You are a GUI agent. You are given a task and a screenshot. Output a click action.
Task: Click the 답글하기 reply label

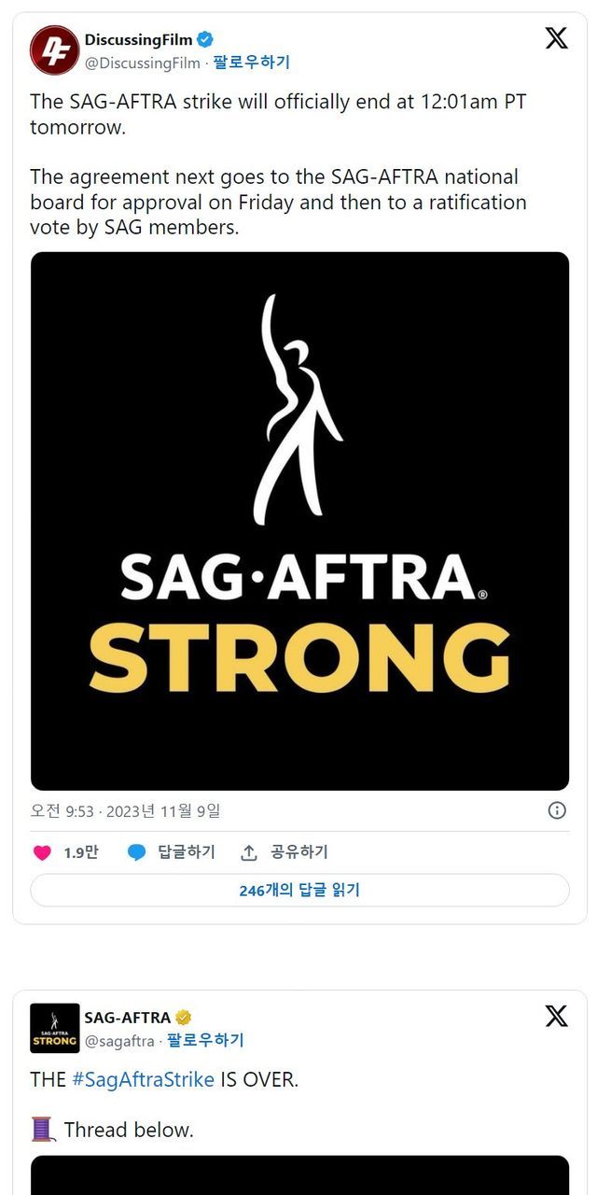tap(186, 852)
